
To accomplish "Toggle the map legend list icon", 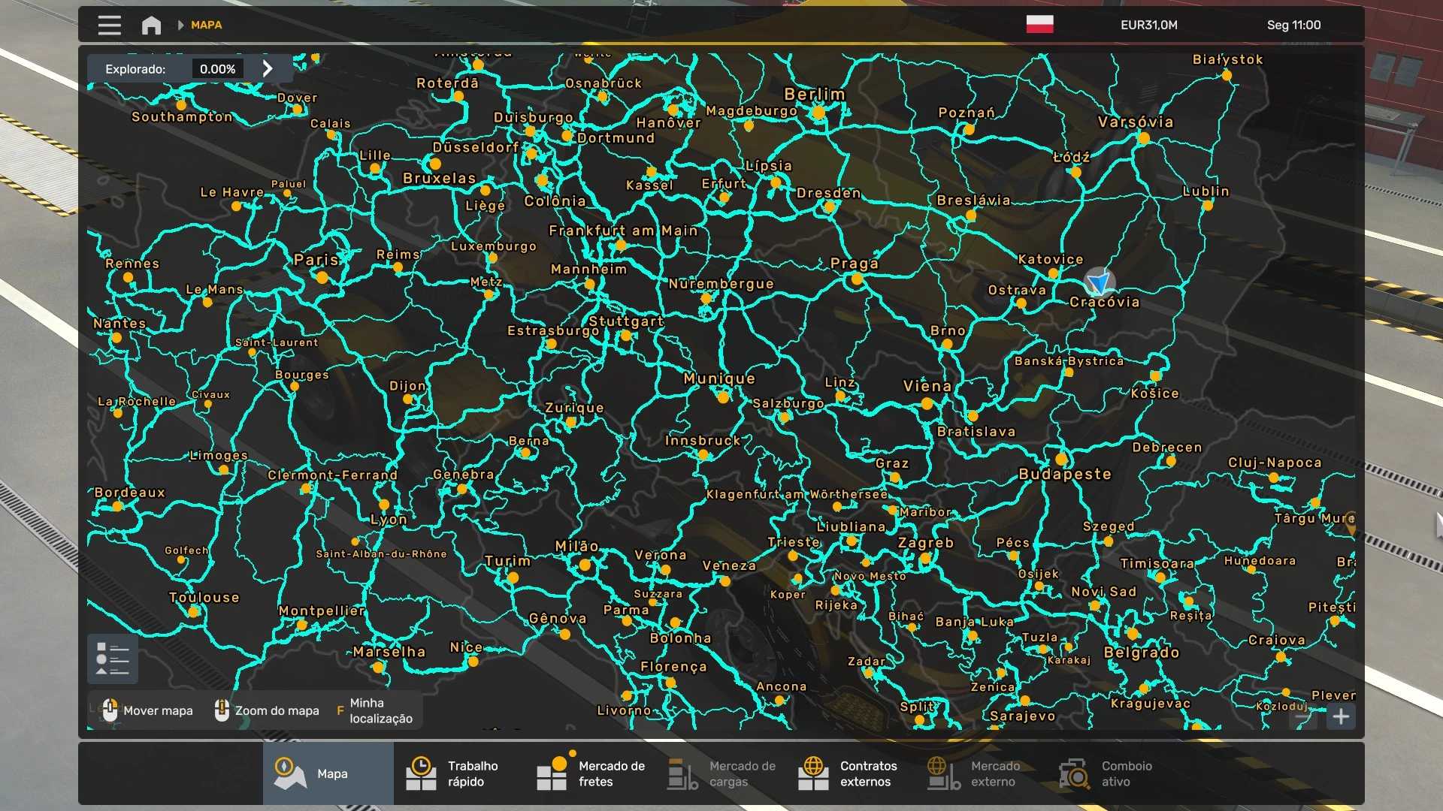I will click(x=113, y=659).
